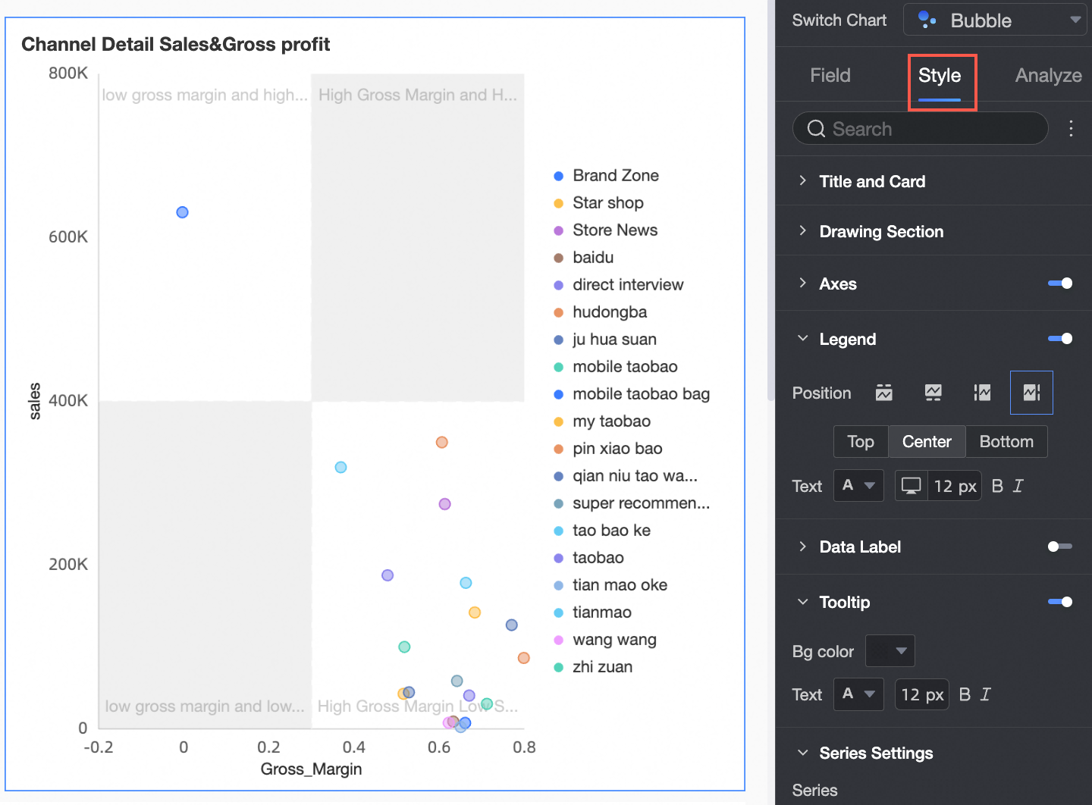This screenshot has height=805, width=1092.
Task: Expand the Title and Card section
Action: click(x=872, y=181)
